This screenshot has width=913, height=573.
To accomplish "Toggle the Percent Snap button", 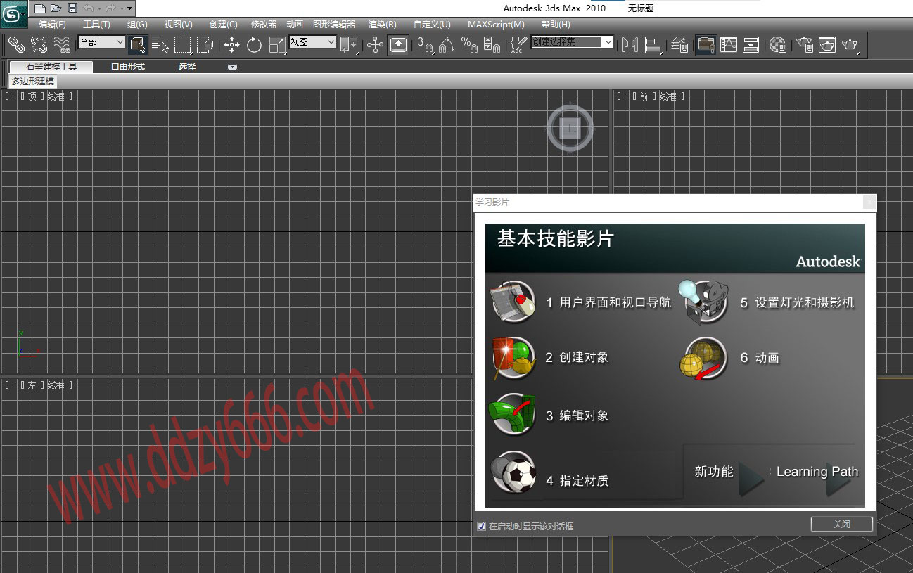I will tap(469, 45).
